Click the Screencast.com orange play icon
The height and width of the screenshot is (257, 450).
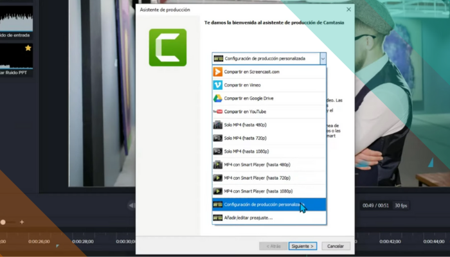click(x=218, y=72)
